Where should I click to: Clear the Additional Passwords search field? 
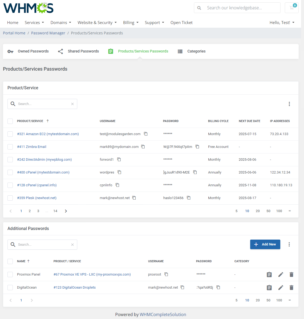coord(72,245)
